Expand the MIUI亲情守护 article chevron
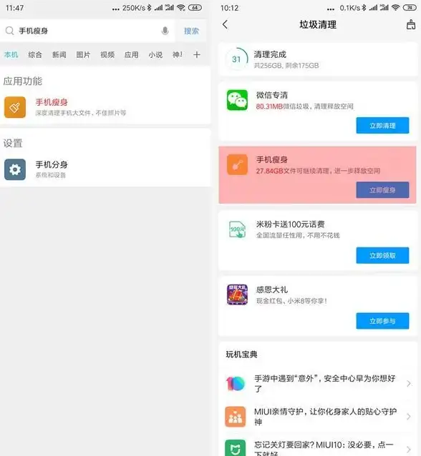Screen dimensions: 421x456 click(409, 417)
